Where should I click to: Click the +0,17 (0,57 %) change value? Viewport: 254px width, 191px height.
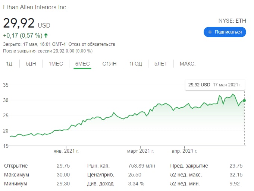coord(23,35)
